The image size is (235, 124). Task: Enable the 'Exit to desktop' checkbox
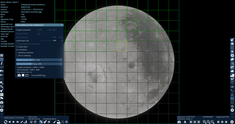pyautogui.click(x=17, y=56)
